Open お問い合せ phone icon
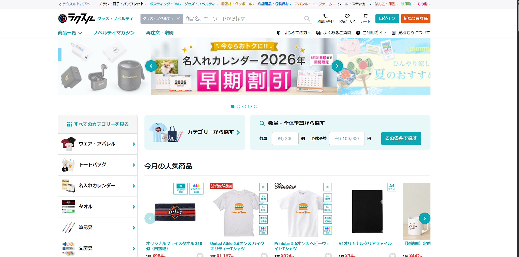Viewport: 519px width, 257px height. tap(325, 16)
